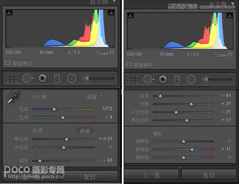Collapse 直方图 panel triangle on right
239x184 pixels.
(x=232, y=4)
